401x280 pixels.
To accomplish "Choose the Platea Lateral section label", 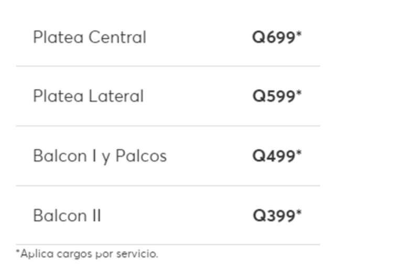I will [x=88, y=96].
